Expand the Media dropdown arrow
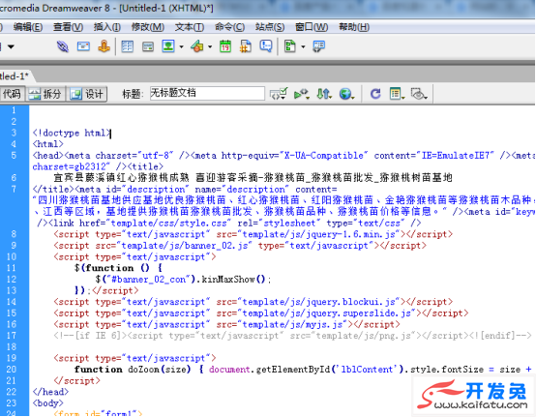 (x=210, y=46)
